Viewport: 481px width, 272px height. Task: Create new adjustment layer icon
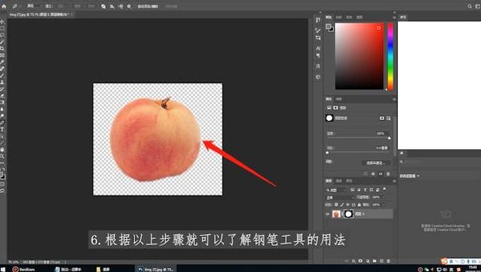(x=367, y=261)
